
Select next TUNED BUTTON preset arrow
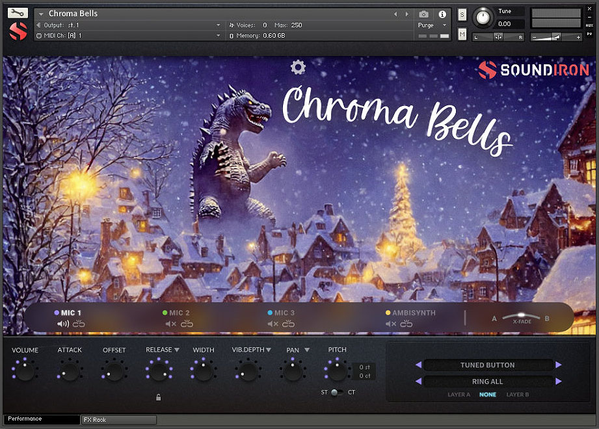click(x=559, y=365)
